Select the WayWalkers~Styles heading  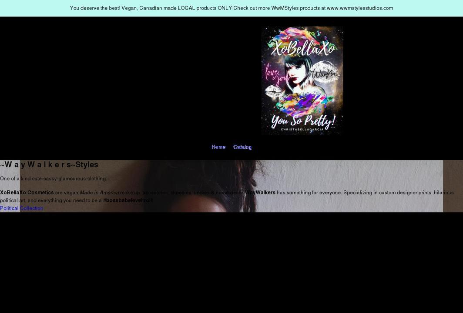(49, 165)
